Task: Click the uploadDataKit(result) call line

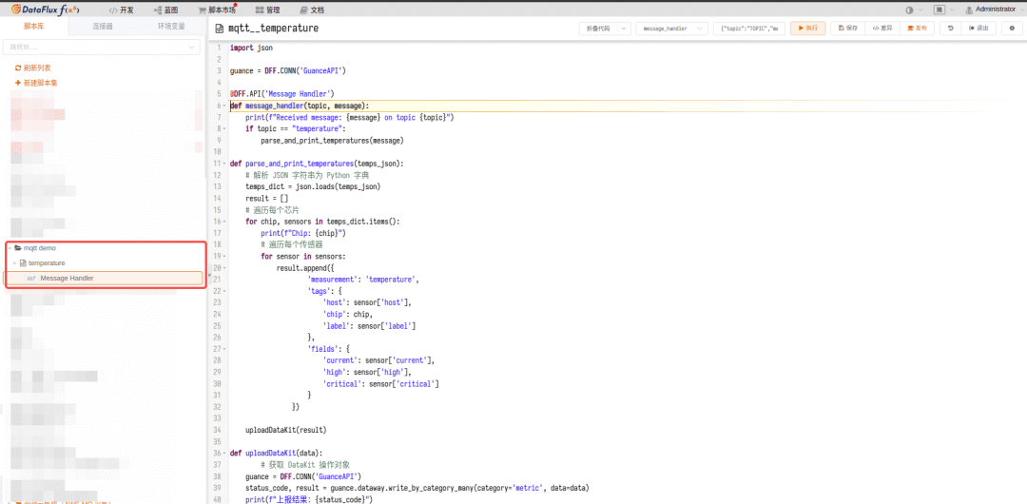Action: (285, 430)
